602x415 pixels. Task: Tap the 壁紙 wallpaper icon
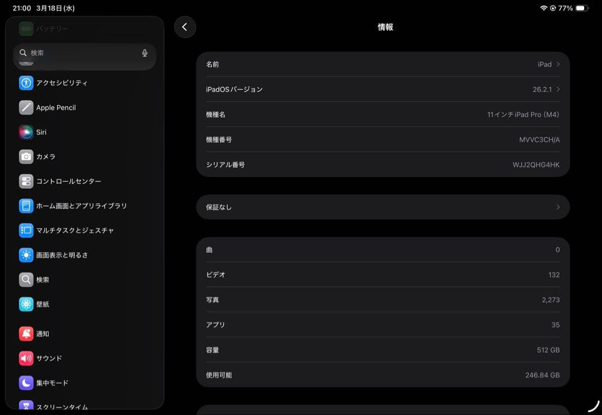click(26, 304)
